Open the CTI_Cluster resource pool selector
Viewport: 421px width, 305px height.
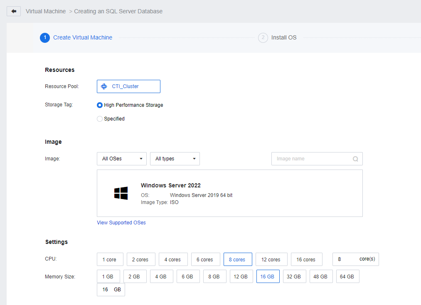point(128,86)
